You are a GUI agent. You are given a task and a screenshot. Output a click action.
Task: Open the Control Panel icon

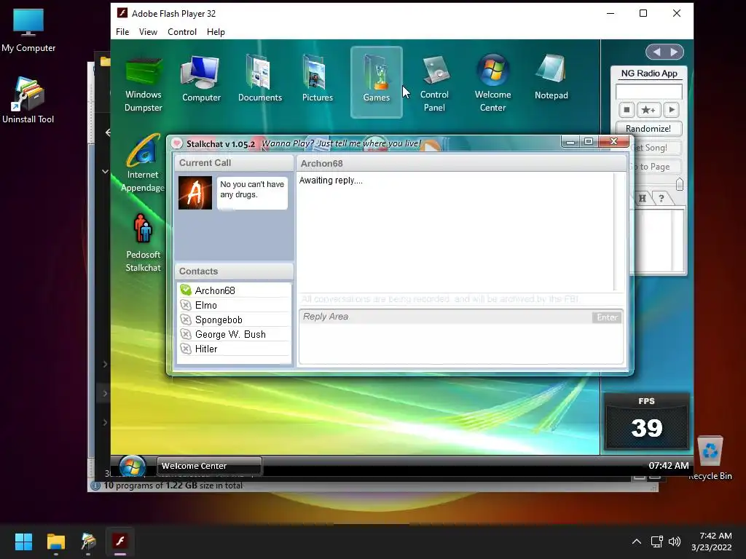pyautogui.click(x=434, y=84)
